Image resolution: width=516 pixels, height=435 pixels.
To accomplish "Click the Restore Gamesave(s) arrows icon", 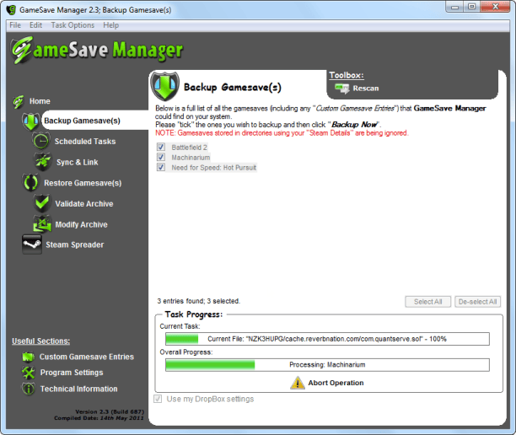I will 30,183.
